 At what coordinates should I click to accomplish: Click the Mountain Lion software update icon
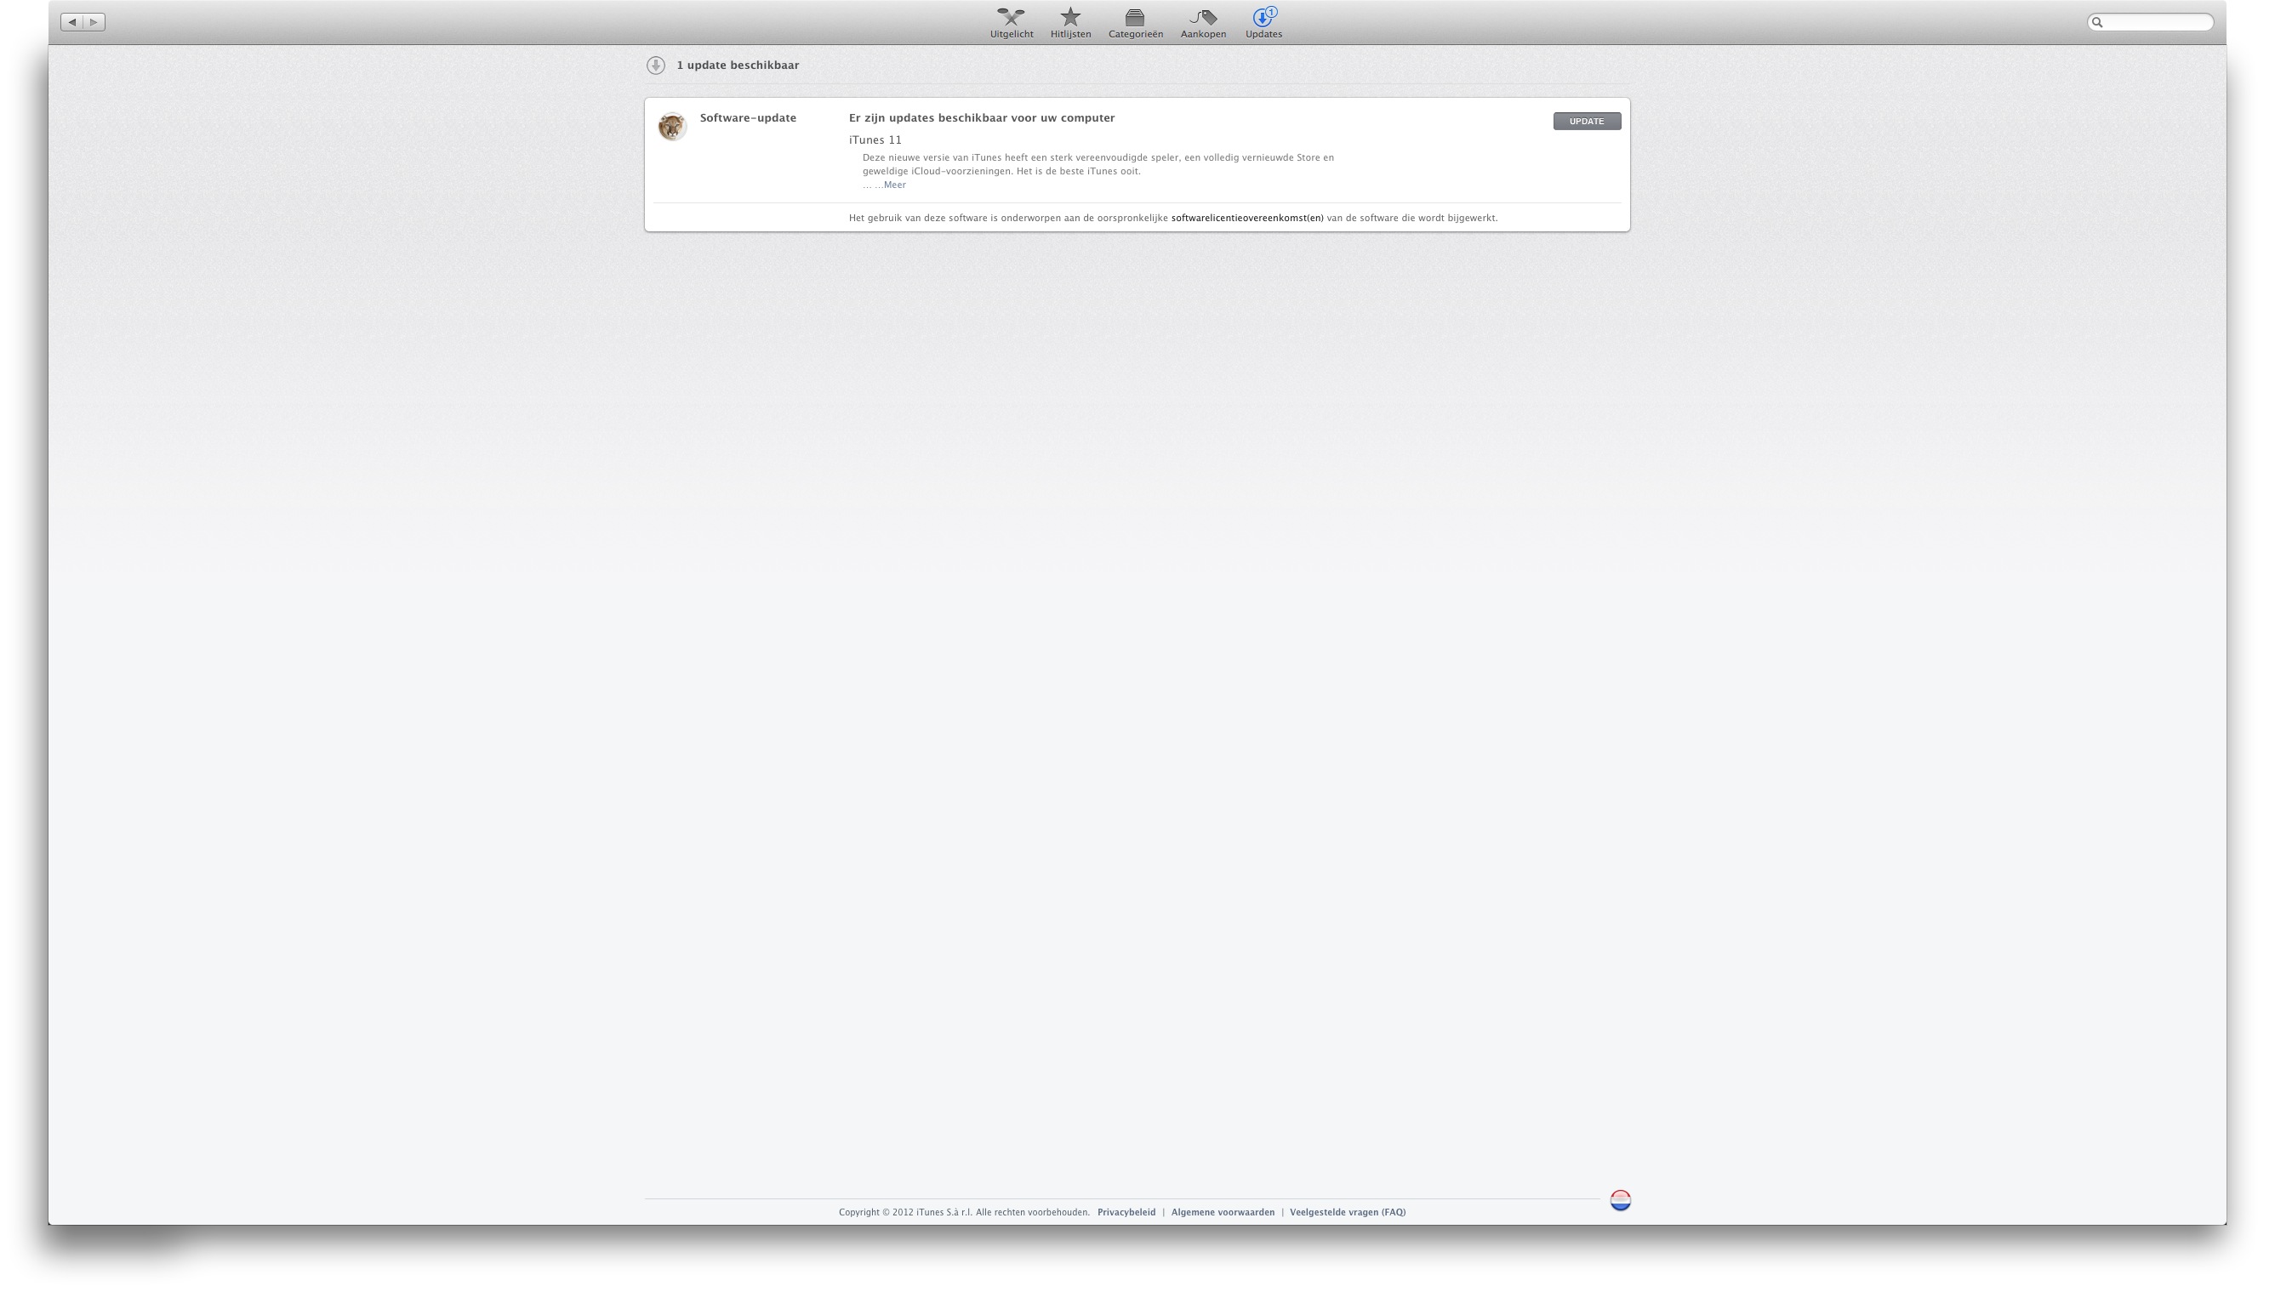click(x=672, y=127)
